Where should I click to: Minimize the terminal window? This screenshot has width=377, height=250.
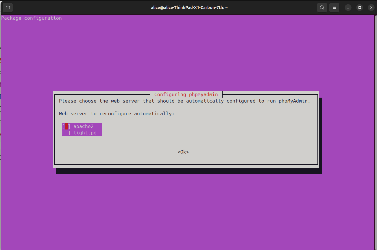(x=349, y=8)
